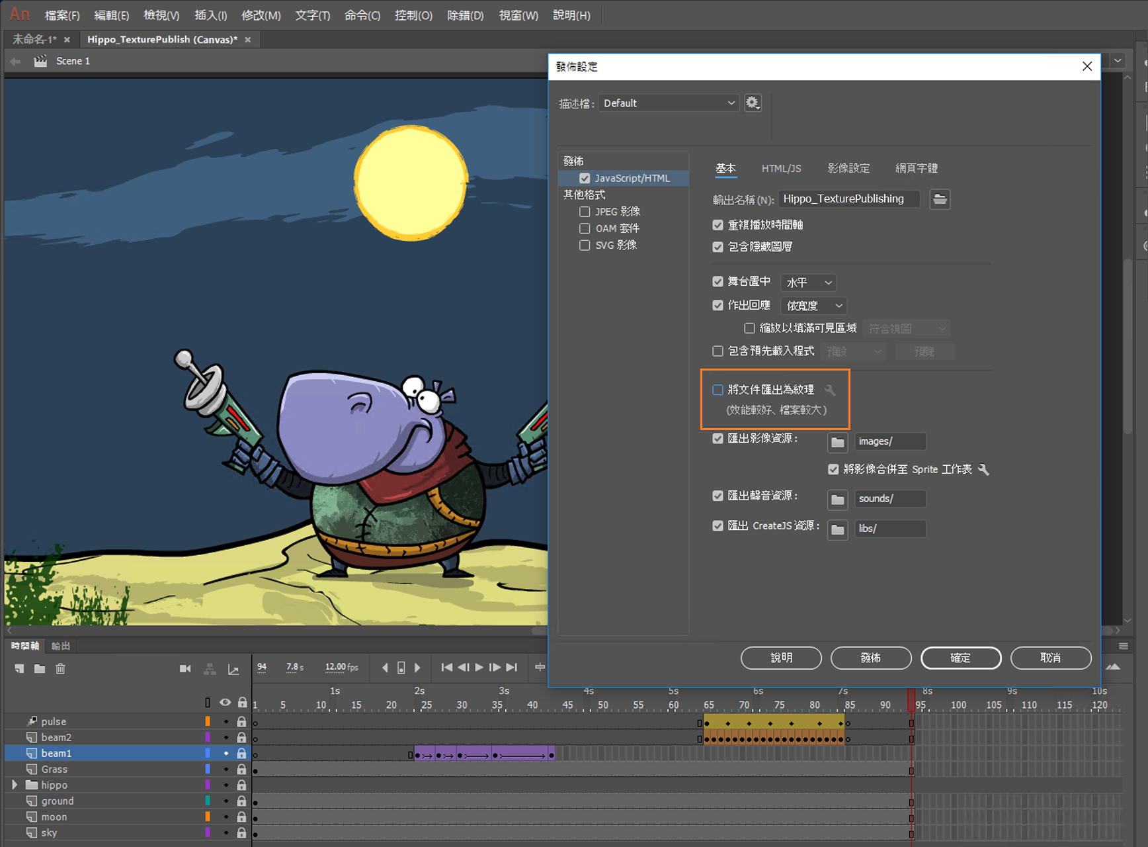The width and height of the screenshot is (1148, 847).
Task: Click the delete layer trash icon
Action: tap(60, 669)
